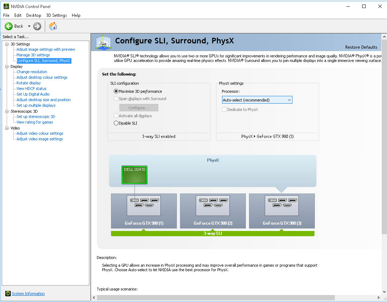Collapse the Stereoscopic 3D tree node
The height and width of the screenshot is (302, 387).
(x=7, y=111)
